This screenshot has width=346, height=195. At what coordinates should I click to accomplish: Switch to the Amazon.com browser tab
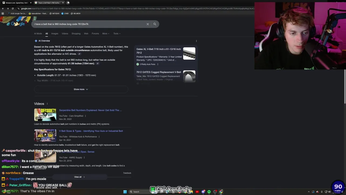tap(16, 3)
